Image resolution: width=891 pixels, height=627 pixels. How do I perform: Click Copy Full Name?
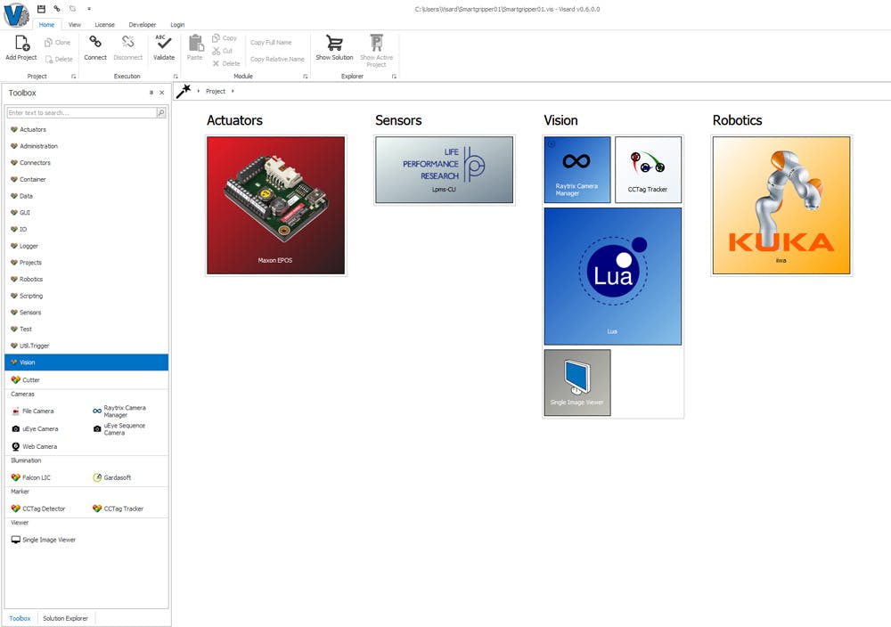[x=271, y=43]
